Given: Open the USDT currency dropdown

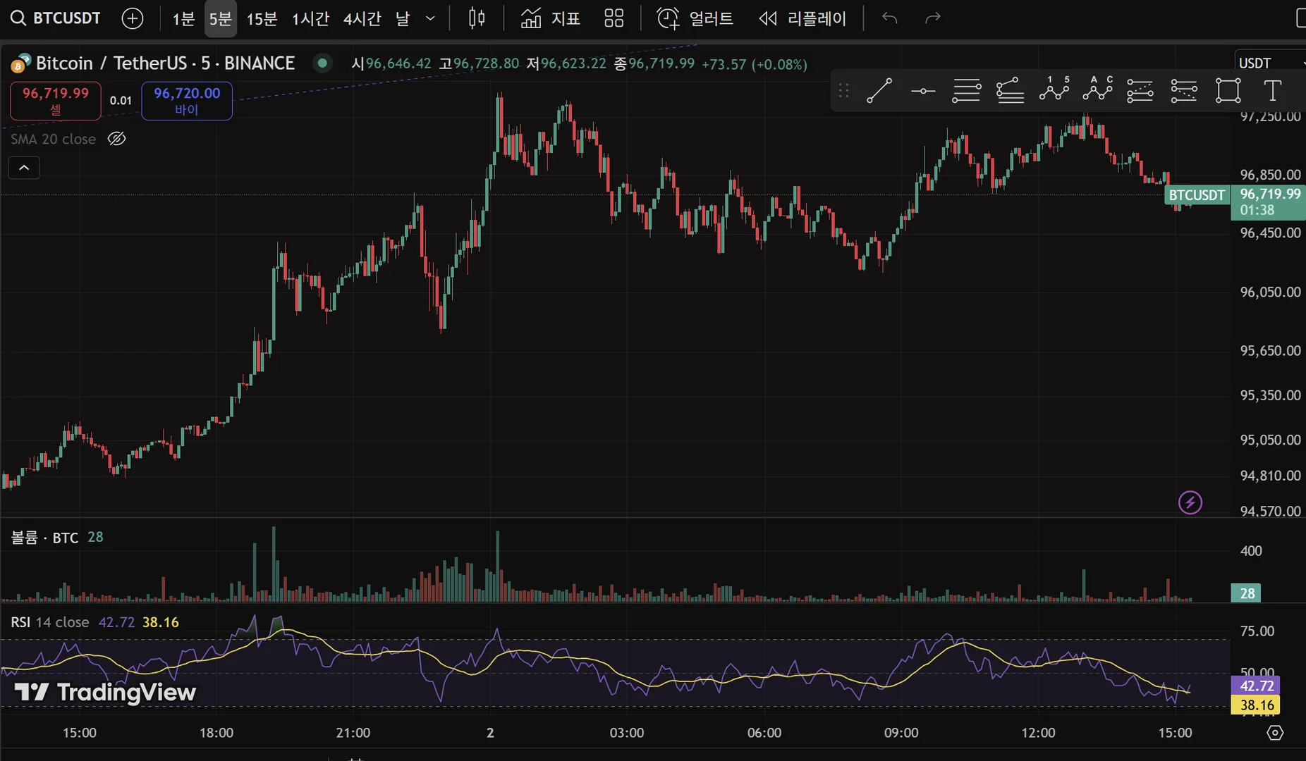Looking at the screenshot, I should click(x=1271, y=63).
